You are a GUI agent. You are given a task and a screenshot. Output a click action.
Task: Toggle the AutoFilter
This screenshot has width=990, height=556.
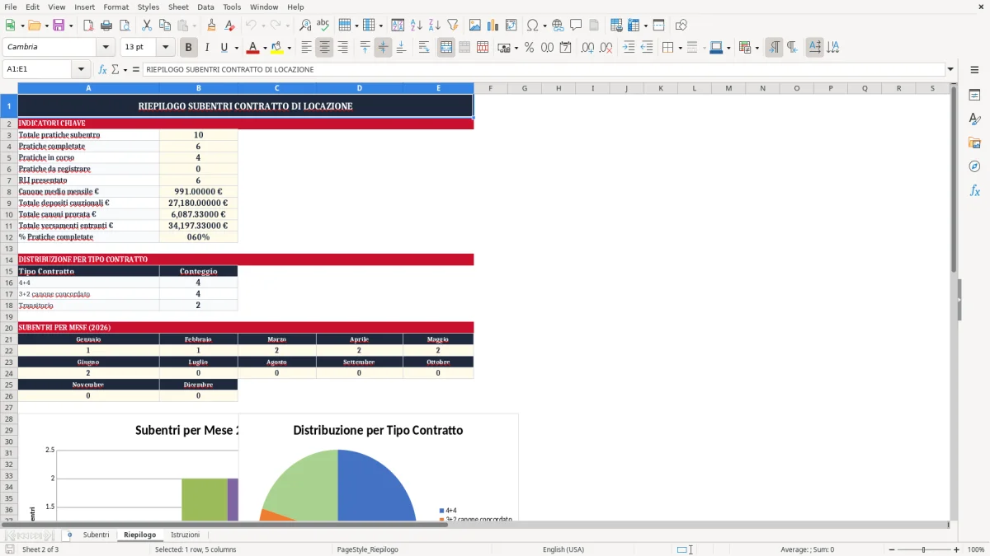pyautogui.click(x=453, y=26)
